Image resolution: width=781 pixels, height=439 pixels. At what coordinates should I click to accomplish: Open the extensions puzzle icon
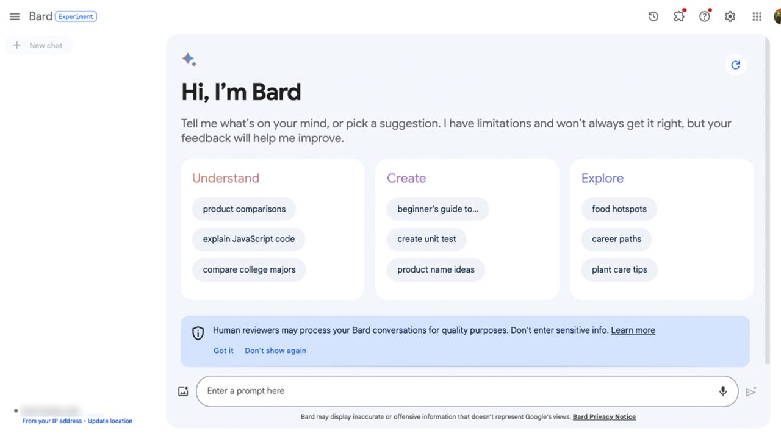click(x=679, y=16)
